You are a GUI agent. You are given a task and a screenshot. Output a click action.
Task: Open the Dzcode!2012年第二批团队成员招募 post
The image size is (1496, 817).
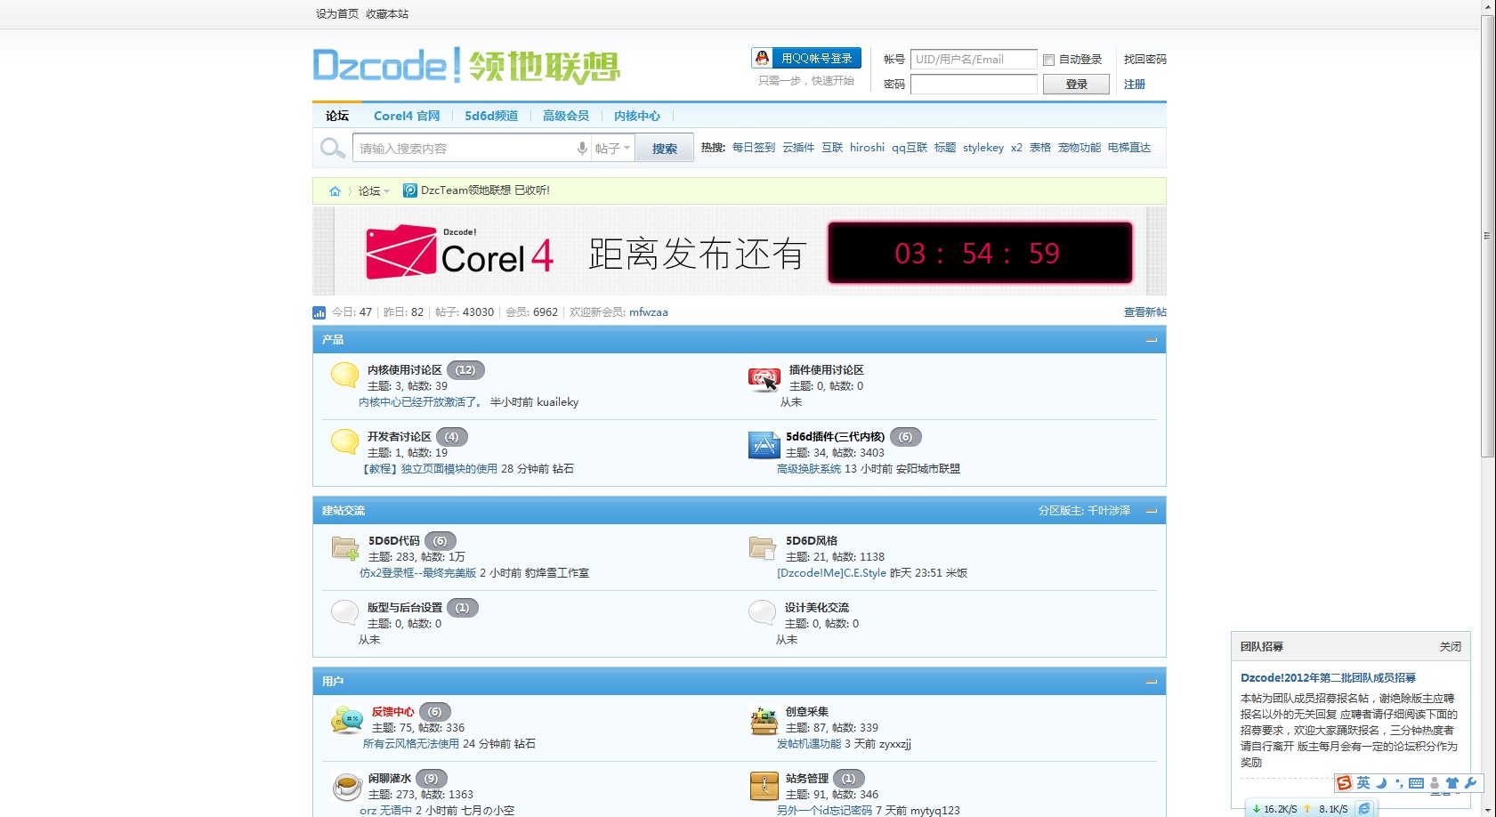(1328, 678)
